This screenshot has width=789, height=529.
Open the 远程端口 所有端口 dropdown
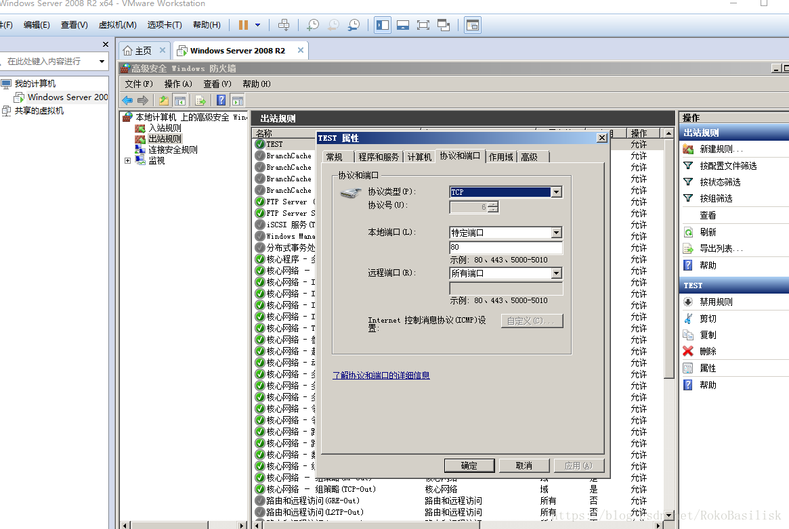pyautogui.click(x=556, y=273)
